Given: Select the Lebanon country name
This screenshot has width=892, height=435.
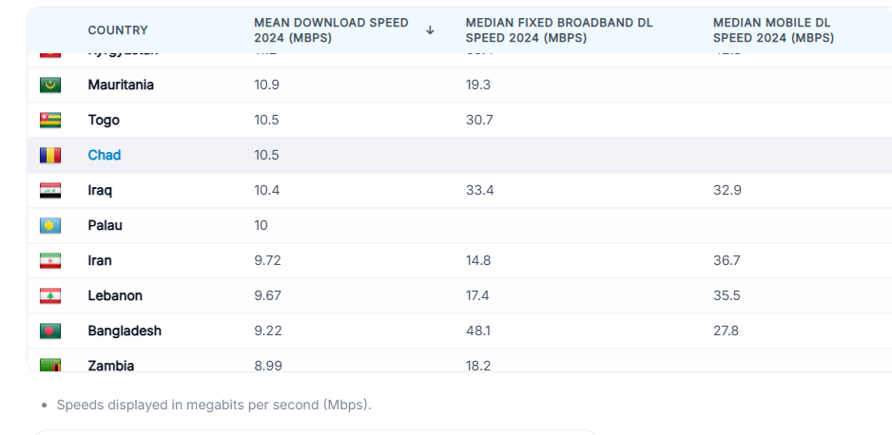Looking at the screenshot, I should coord(115,295).
